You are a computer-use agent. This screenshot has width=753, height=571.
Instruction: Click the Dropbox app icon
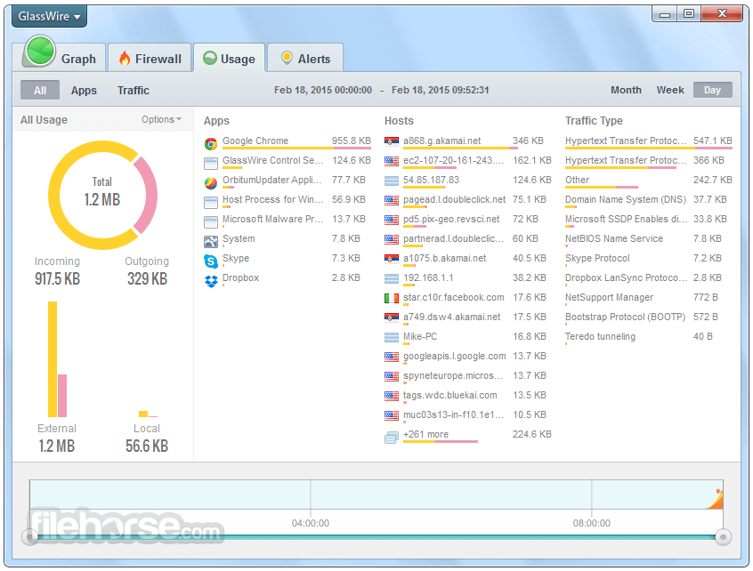pos(211,281)
